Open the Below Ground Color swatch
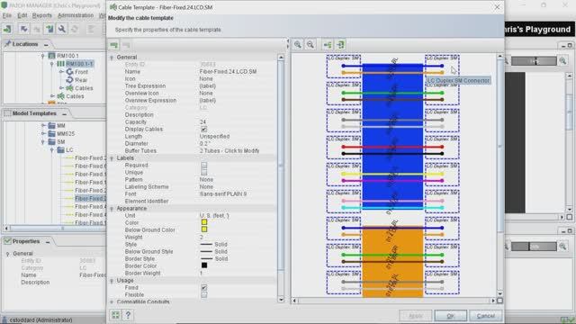The height and width of the screenshot is (324, 576). click(204, 229)
